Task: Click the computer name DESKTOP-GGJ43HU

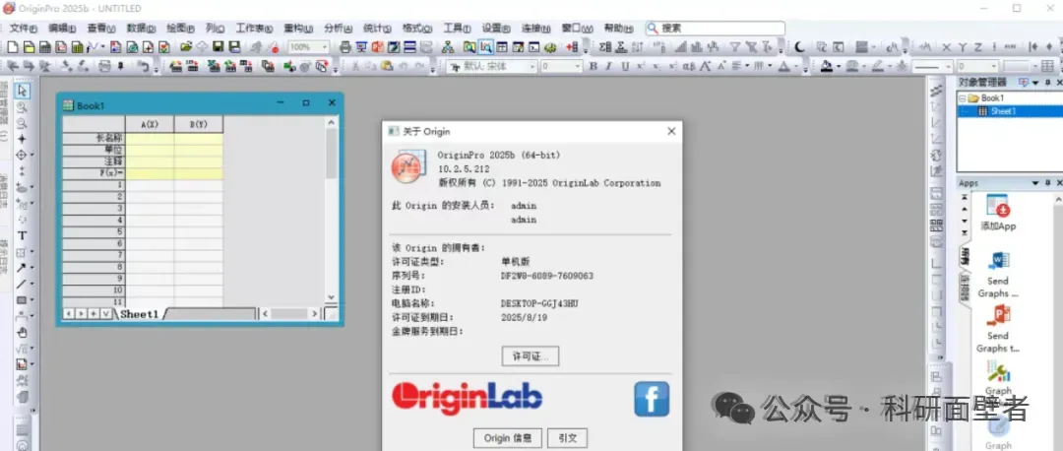Action: (x=539, y=303)
